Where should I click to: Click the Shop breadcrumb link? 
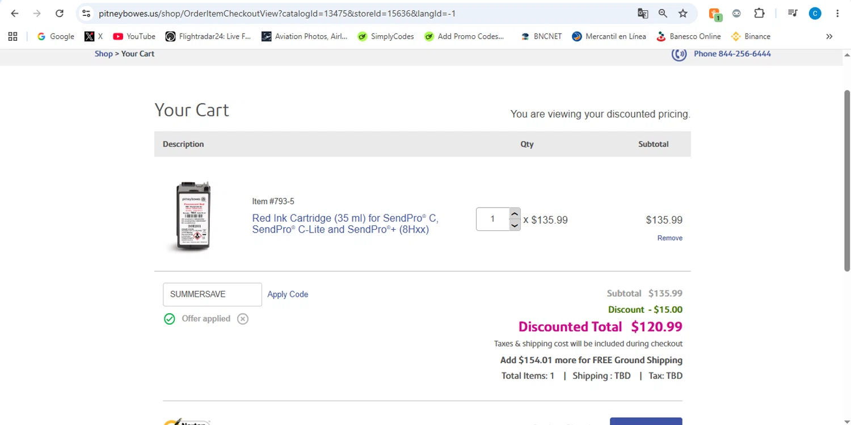103,54
